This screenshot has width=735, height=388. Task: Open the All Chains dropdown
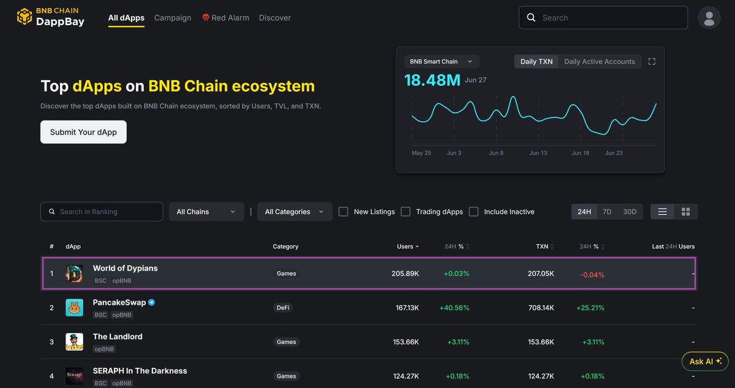pyautogui.click(x=206, y=212)
